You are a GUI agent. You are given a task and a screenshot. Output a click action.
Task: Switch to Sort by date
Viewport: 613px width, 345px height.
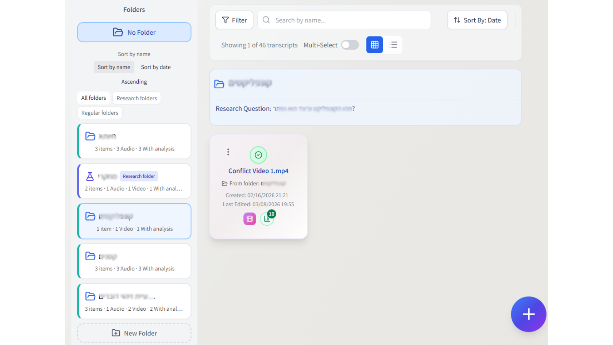(x=155, y=67)
